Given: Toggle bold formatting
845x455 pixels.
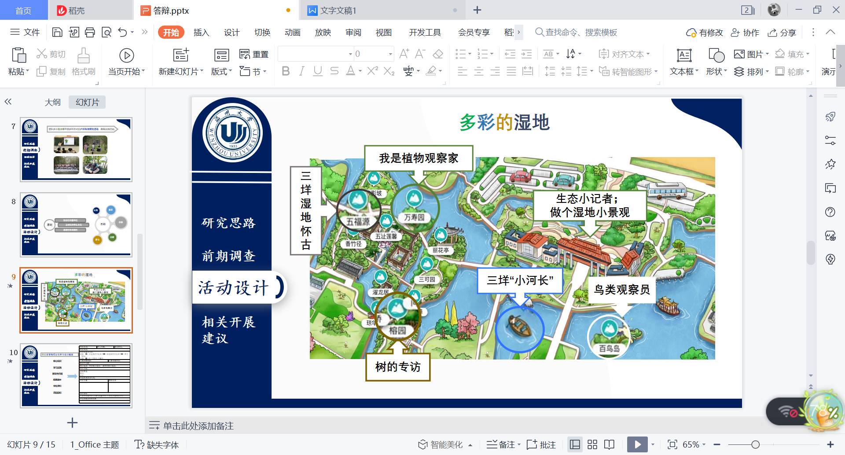Looking at the screenshot, I should tap(286, 71).
